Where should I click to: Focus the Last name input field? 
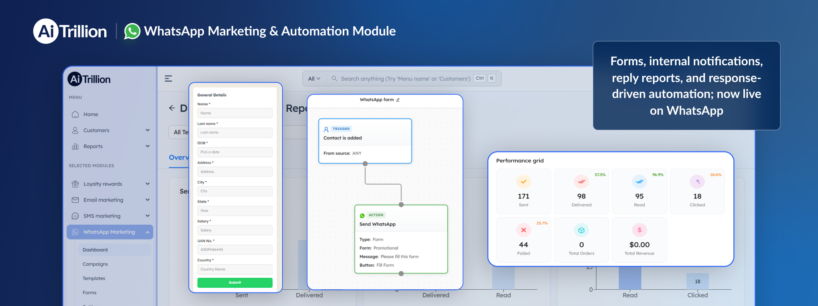(235, 133)
